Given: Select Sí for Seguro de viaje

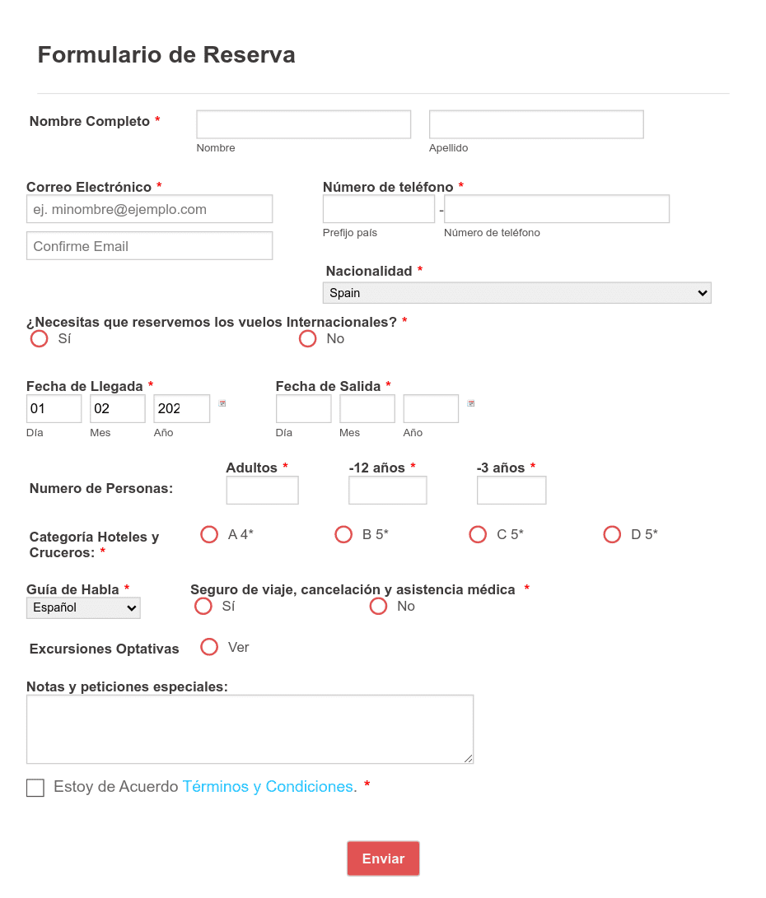Looking at the screenshot, I should click(203, 606).
